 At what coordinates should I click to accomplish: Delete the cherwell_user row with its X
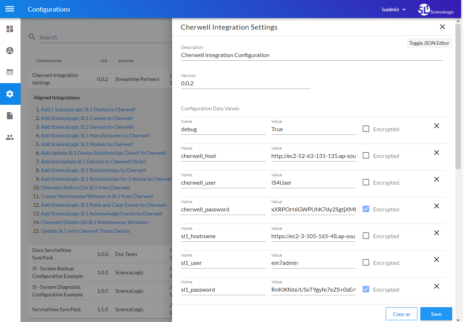tap(436, 179)
